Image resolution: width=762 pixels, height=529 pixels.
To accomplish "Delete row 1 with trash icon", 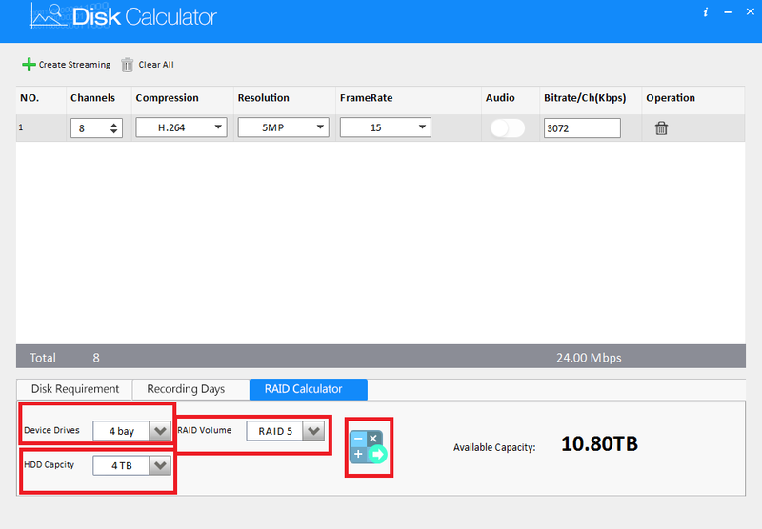I will (661, 128).
